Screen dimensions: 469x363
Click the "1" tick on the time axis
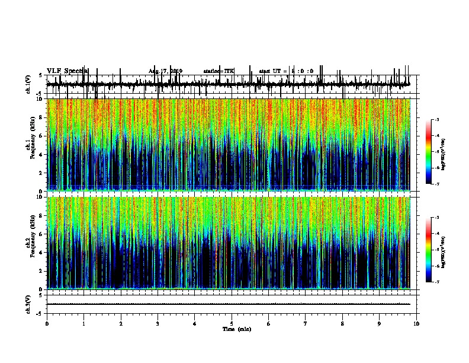click(x=83, y=324)
